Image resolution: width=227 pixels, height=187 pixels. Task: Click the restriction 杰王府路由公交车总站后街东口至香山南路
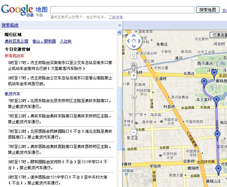[x=60, y=81]
